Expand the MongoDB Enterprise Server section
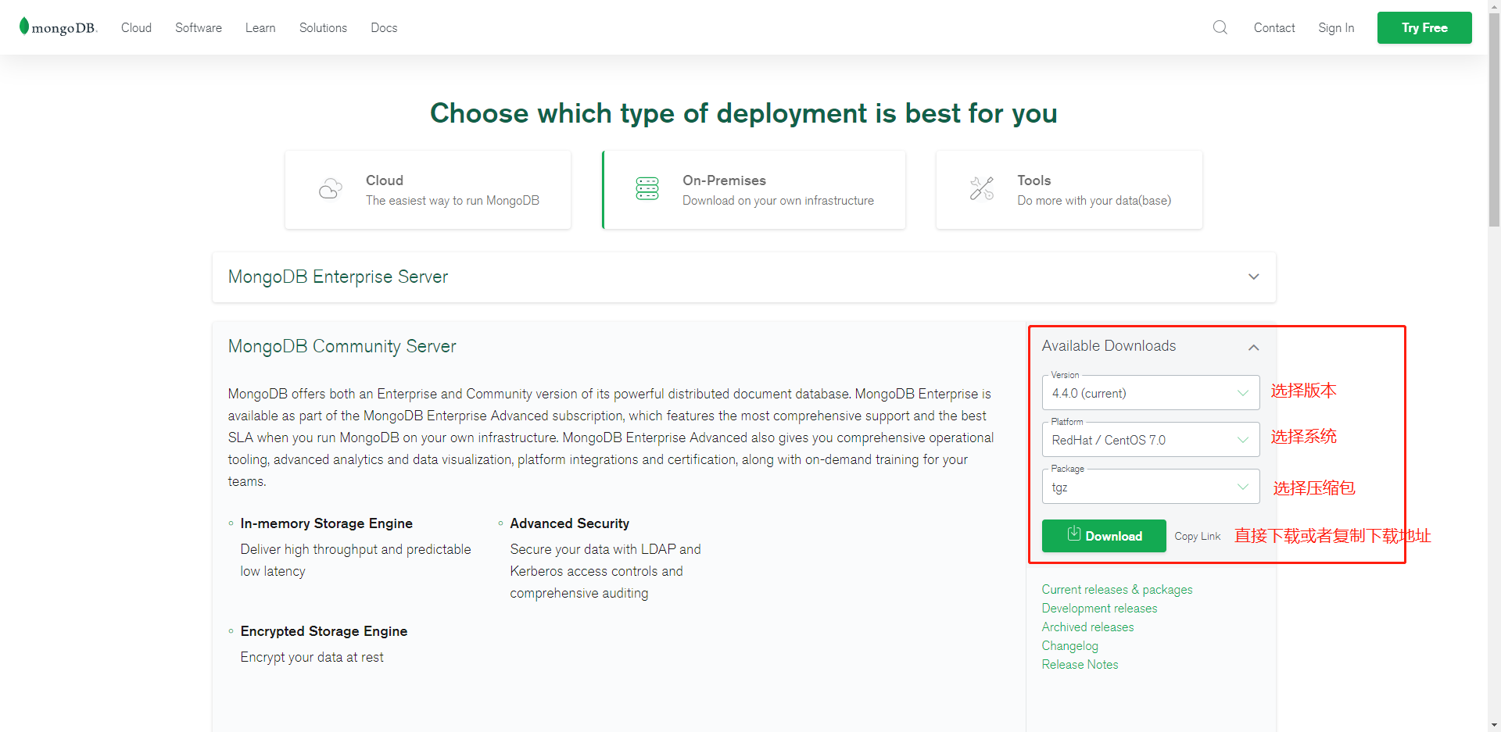Viewport: 1501px width, 732px height. pyautogui.click(x=743, y=277)
